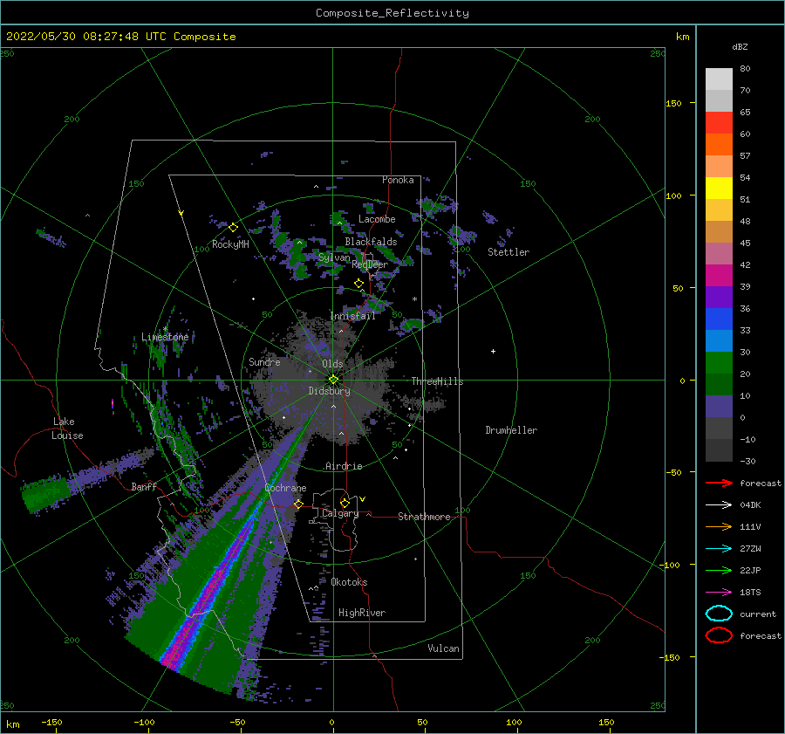Click the green 22JP arrow icon
Screen dimensions: 785x734
719,570
